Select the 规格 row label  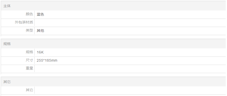[x=29, y=52]
